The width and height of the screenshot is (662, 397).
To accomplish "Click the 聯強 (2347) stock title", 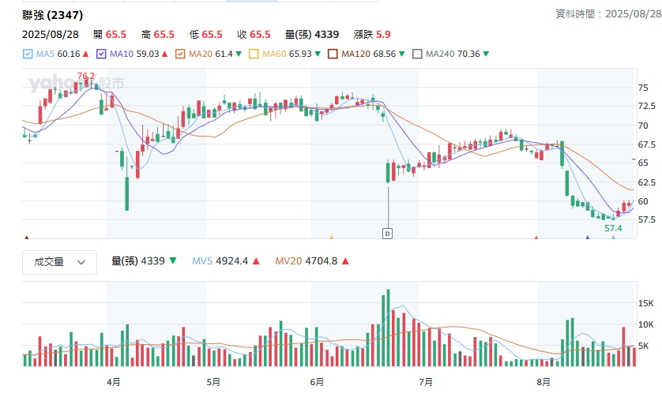I will pos(53,15).
